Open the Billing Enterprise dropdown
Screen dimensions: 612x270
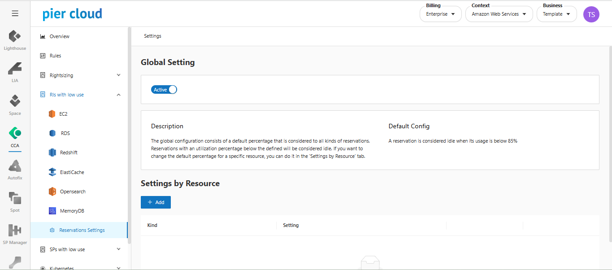[440, 14]
